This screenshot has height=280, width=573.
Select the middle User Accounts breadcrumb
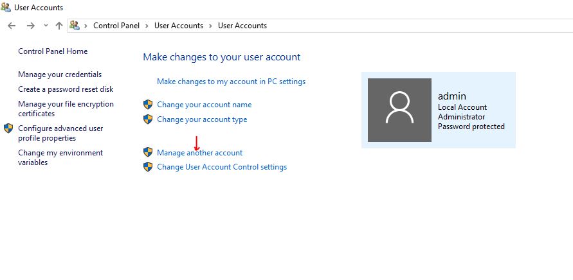tap(178, 26)
